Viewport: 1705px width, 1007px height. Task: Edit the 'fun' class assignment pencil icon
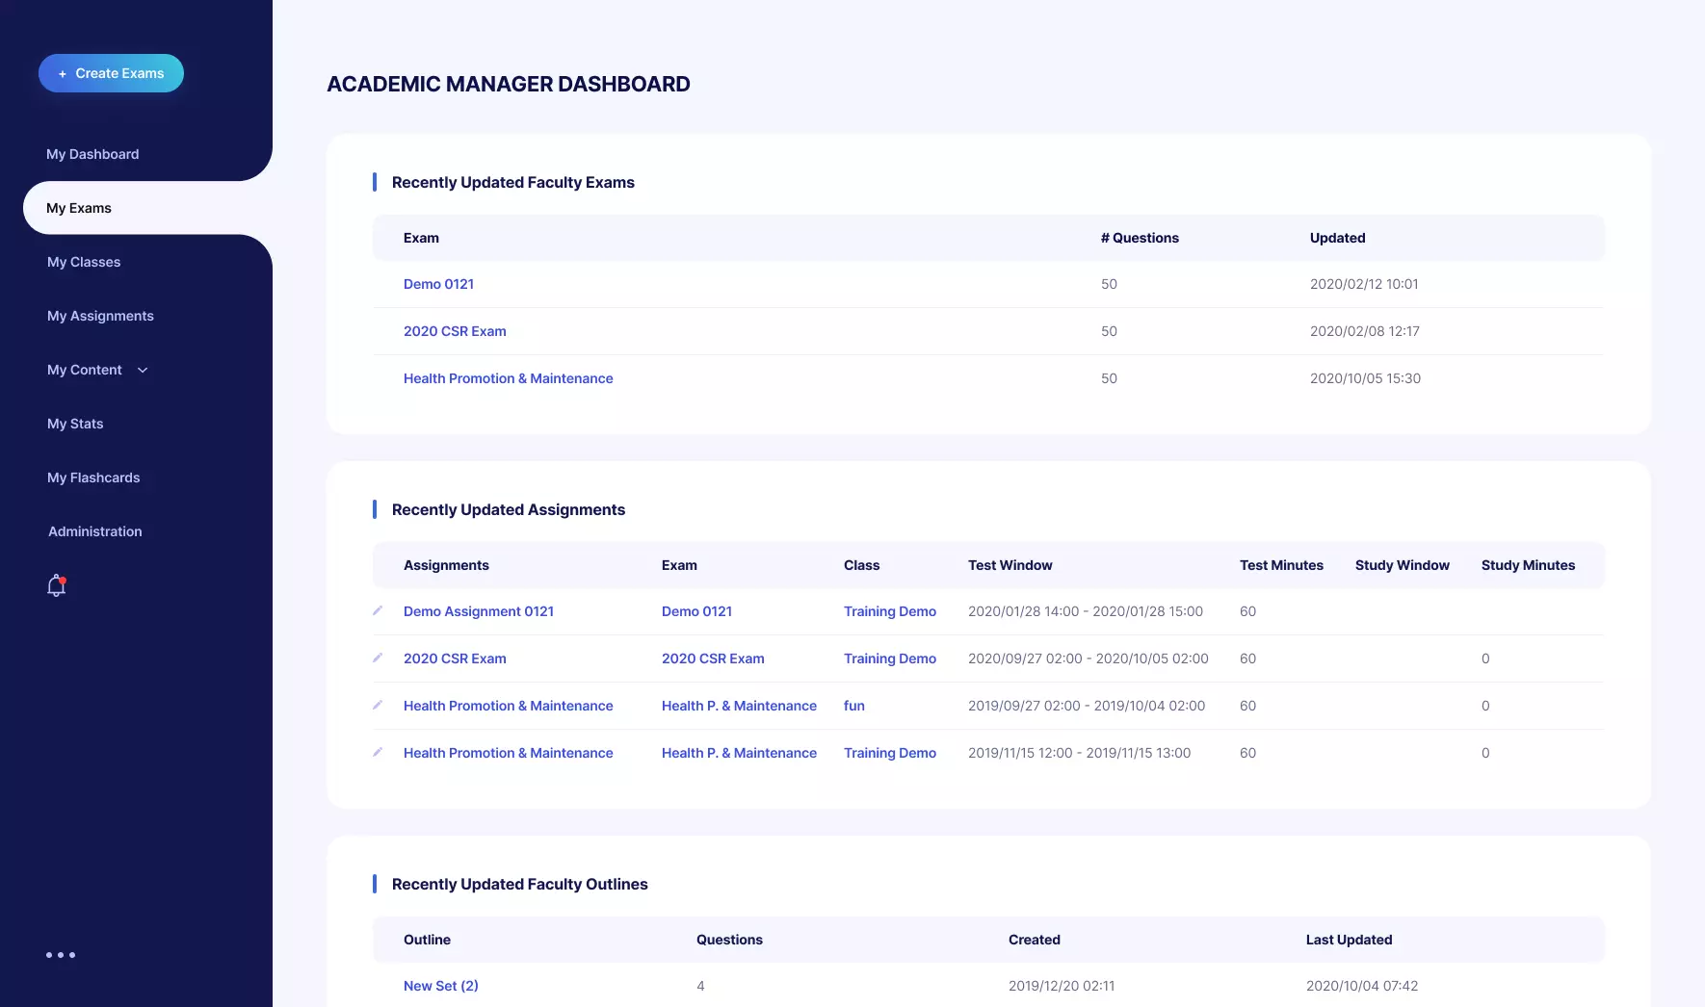(378, 705)
